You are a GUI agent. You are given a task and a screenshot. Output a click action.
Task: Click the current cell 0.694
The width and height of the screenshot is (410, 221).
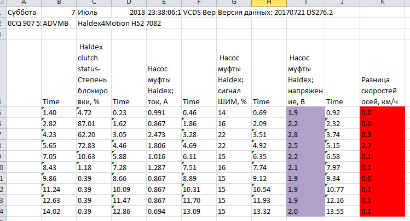tap(164, 211)
